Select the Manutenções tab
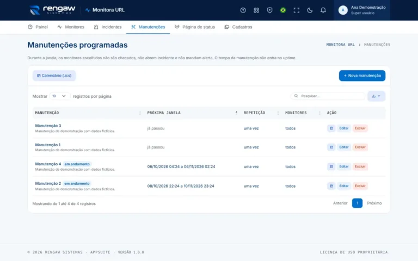The image size is (418, 261). coord(148,27)
